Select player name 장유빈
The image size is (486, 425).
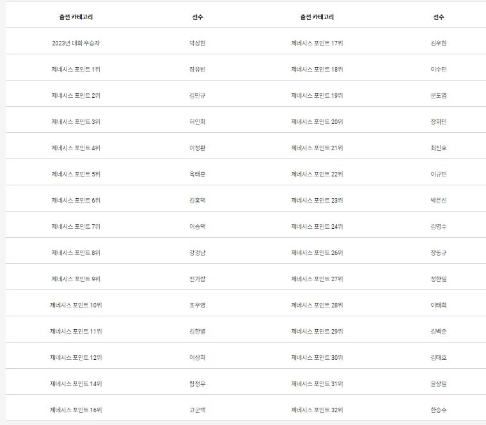point(198,69)
